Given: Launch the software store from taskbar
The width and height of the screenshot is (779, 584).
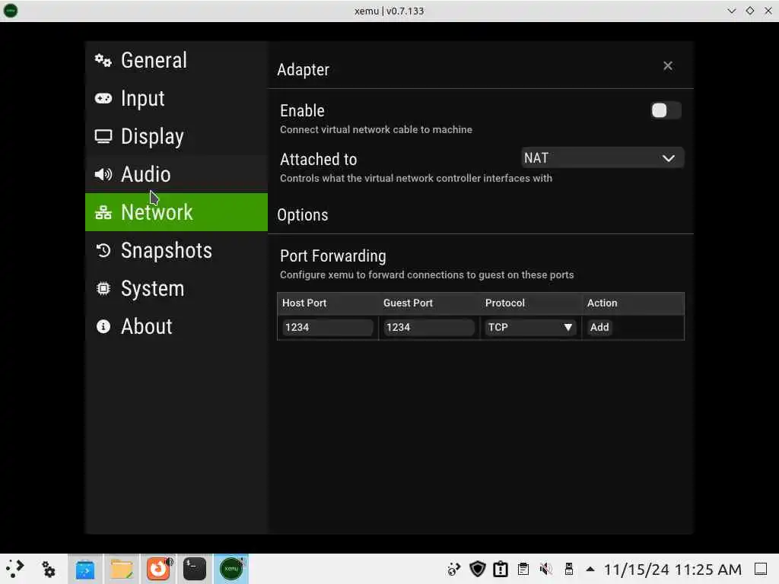Looking at the screenshot, I should (x=85, y=569).
